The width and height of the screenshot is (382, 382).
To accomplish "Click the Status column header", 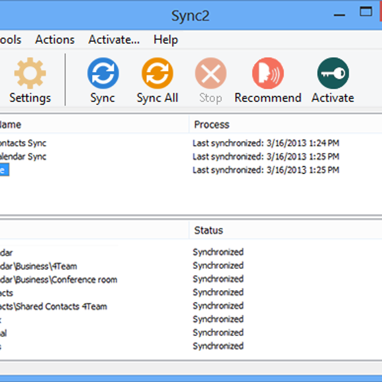I will (209, 230).
